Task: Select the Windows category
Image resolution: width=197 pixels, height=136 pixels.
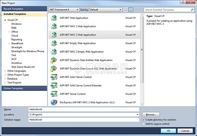Action: pos(16,24)
